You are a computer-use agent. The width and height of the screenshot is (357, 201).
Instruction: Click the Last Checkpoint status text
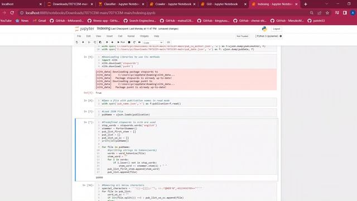click(x=134, y=28)
